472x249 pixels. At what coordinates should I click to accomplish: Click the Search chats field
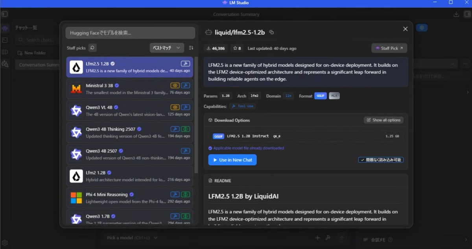[37, 40]
